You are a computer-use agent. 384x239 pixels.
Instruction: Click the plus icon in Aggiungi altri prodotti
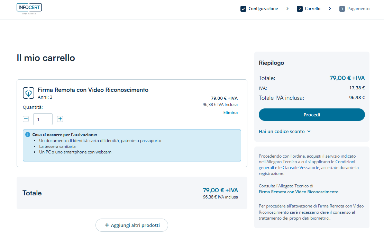pos(107,225)
